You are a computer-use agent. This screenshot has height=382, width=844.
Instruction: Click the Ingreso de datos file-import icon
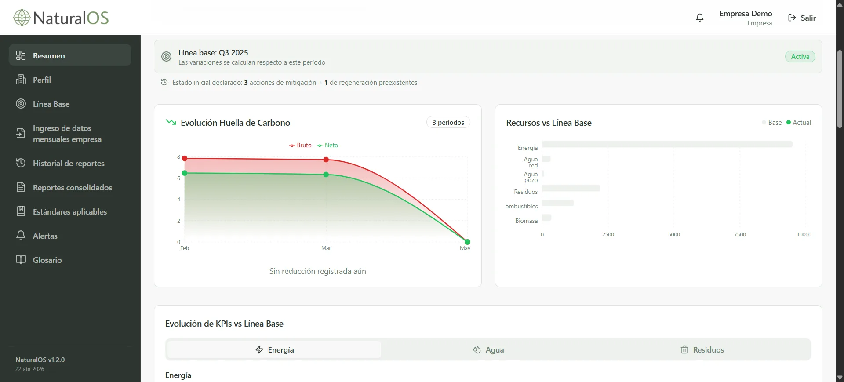[x=21, y=133]
